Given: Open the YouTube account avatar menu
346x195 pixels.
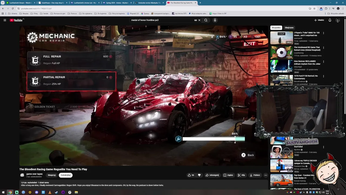Looking at the screenshot, I should click(x=338, y=20).
